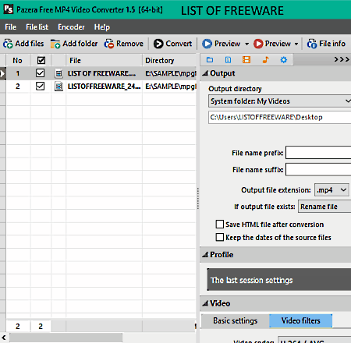Open the If output file exists dropdown
Image resolution: width=351 pixels, height=343 pixels.
tap(324, 207)
